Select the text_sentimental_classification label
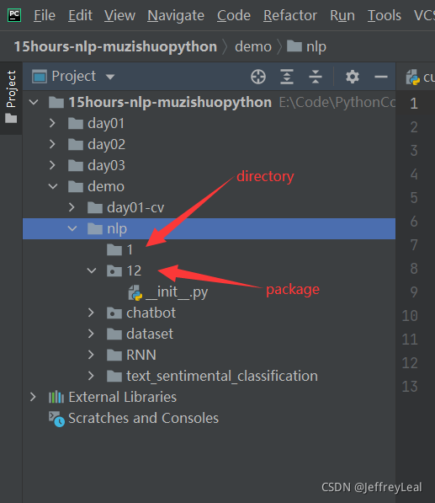Image resolution: width=435 pixels, height=503 pixels. coord(222,376)
